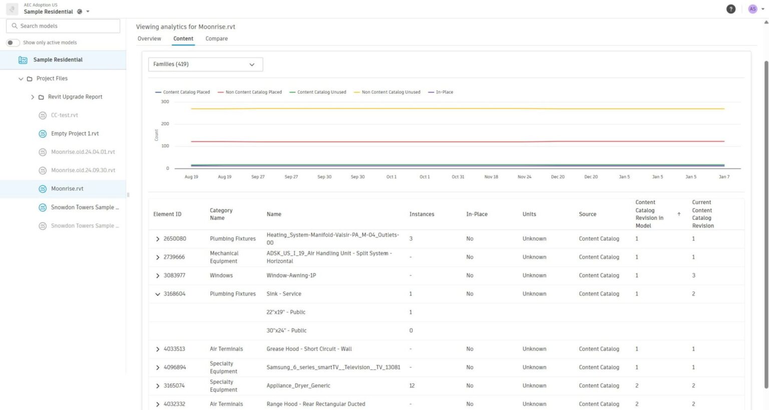Click the sort arrow on Content Catalog Revision column
The width and height of the screenshot is (769, 410).
[679, 214]
